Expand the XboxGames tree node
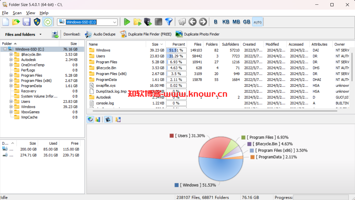The height and width of the screenshot is (200, 355). (x=11, y=112)
